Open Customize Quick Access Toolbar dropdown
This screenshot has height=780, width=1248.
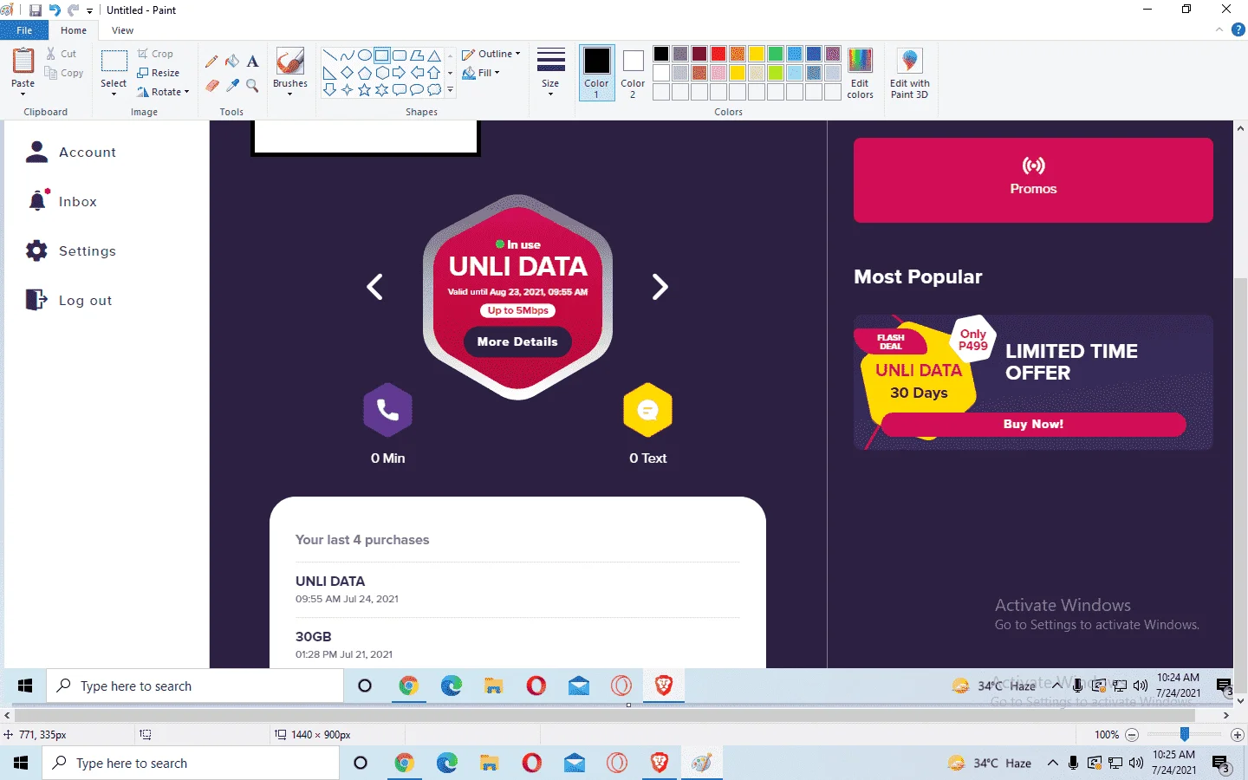click(x=89, y=11)
